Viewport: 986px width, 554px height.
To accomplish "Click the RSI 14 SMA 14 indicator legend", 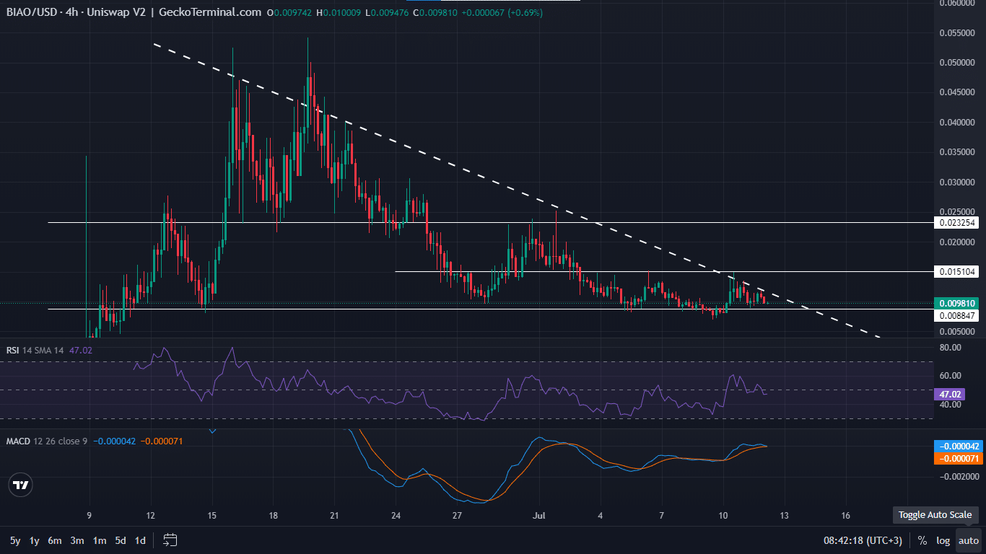I will (36, 350).
